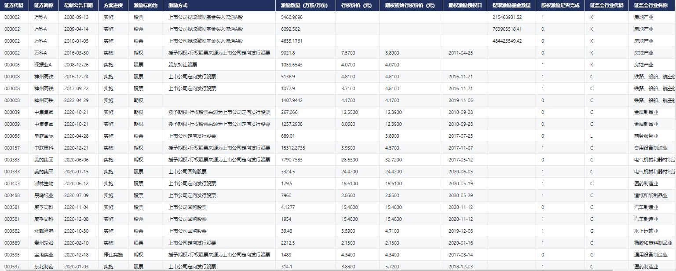This screenshot has width=676, height=271.
Task: Select the quantity cell 2212.5
Action: pos(288,243)
